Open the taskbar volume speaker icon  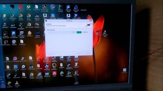pyautogui.click(x=1, y=79)
